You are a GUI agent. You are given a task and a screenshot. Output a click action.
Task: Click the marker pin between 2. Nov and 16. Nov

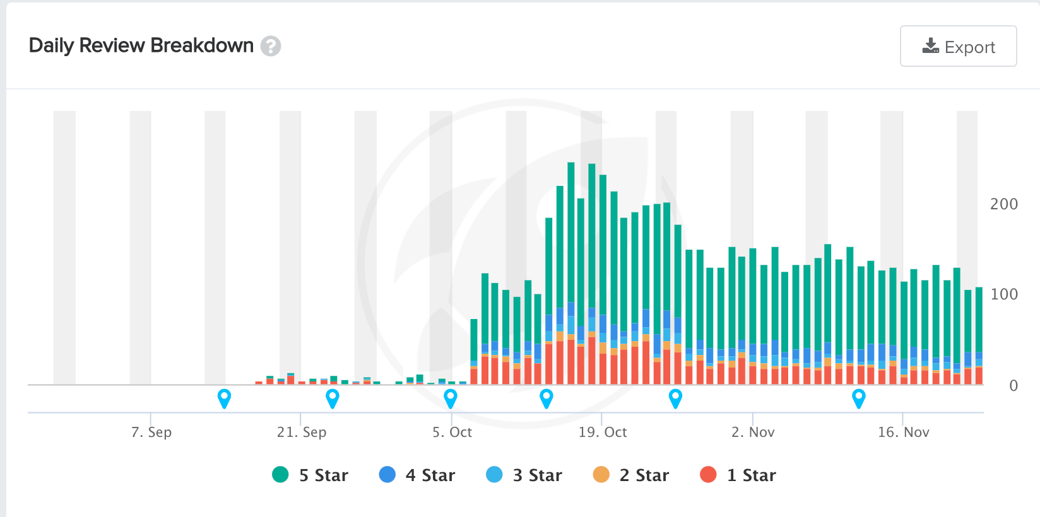[858, 398]
